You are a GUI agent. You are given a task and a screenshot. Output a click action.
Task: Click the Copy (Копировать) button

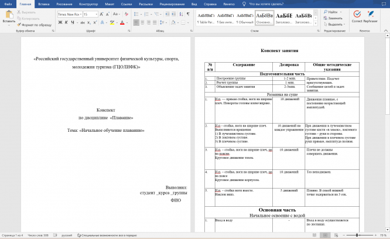[28, 18]
